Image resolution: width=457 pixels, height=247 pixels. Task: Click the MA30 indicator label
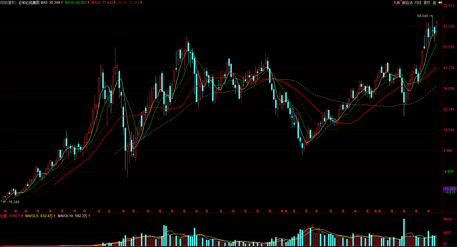130,3
